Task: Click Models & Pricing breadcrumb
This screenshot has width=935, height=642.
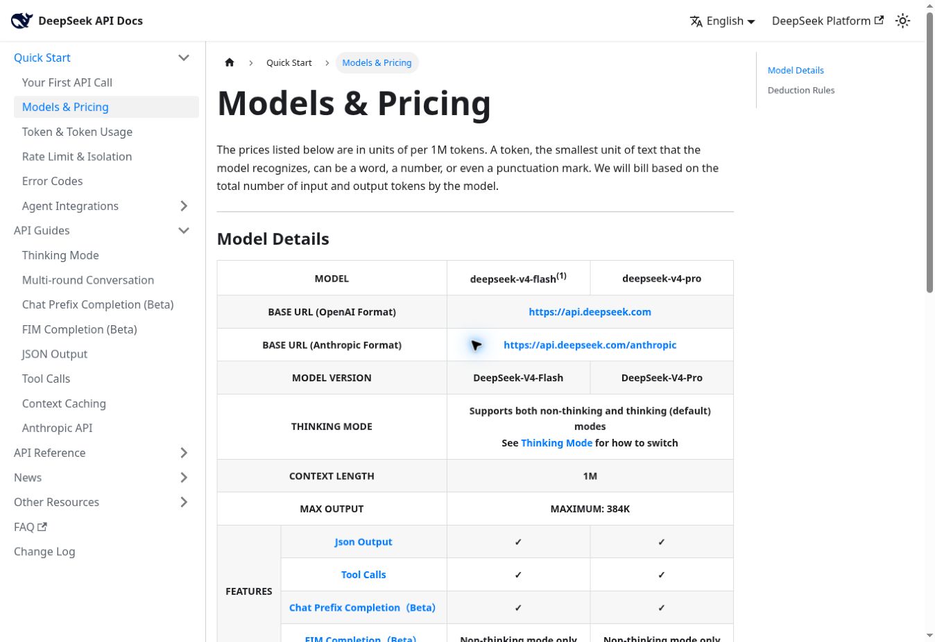Action: (x=377, y=62)
